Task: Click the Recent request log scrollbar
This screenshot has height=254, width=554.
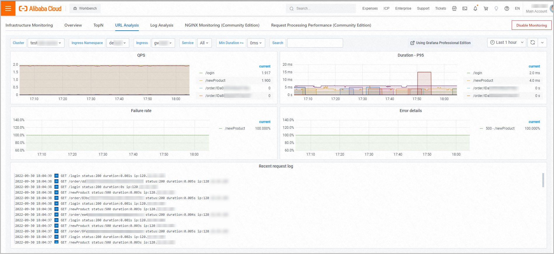Action: tap(543, 180)
